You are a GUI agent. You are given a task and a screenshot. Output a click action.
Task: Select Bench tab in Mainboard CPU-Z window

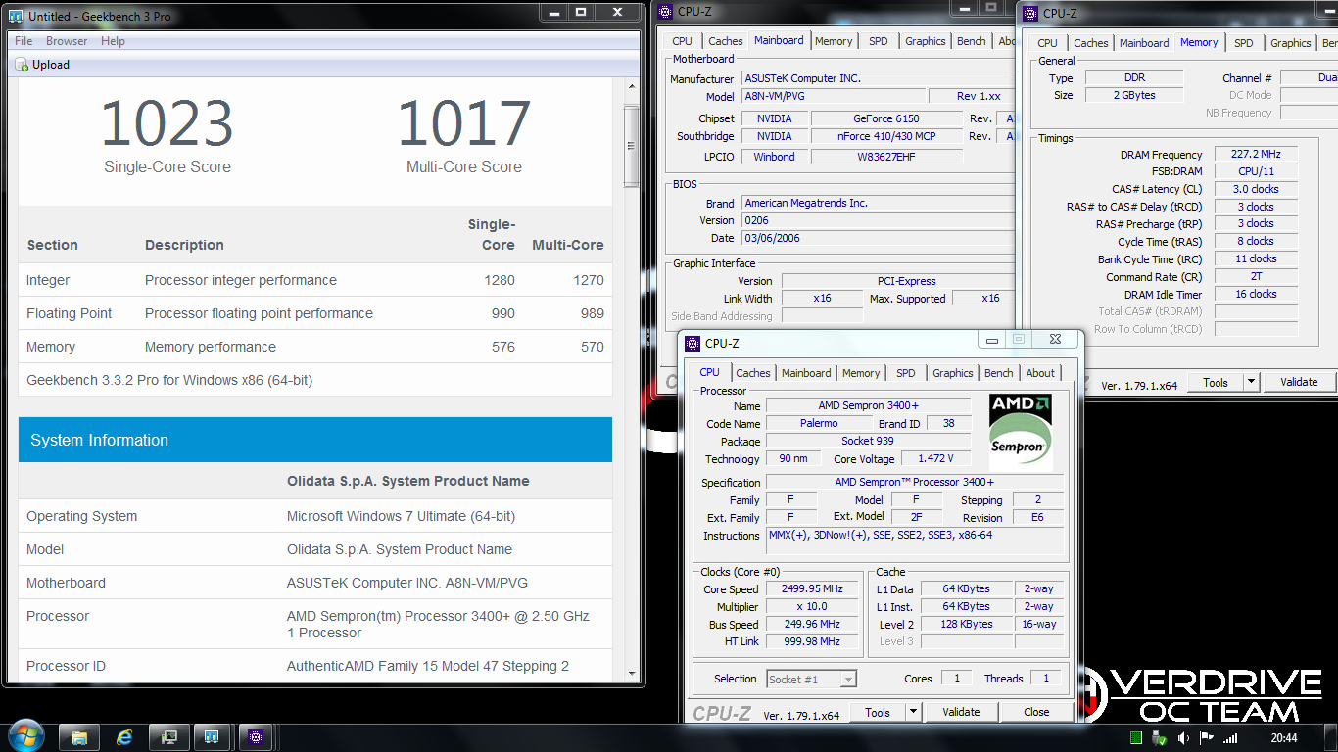pos(972,41)
